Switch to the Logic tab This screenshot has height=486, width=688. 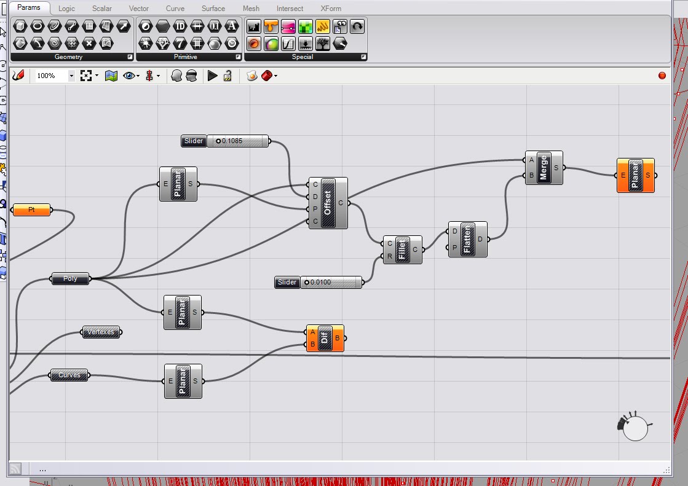(x=66, y=9)
